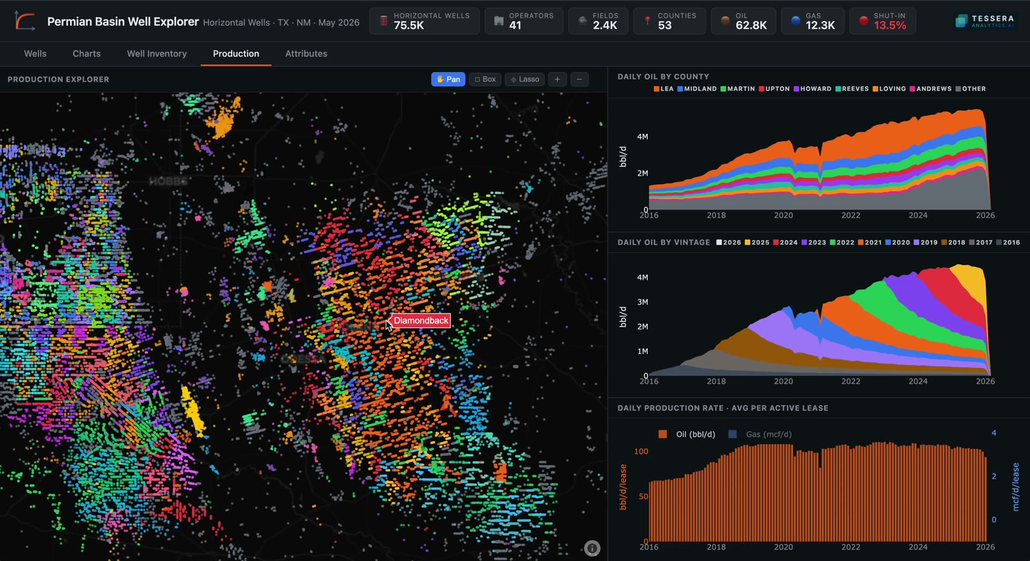Zoom out of the map with minus

tap(579, 79)
